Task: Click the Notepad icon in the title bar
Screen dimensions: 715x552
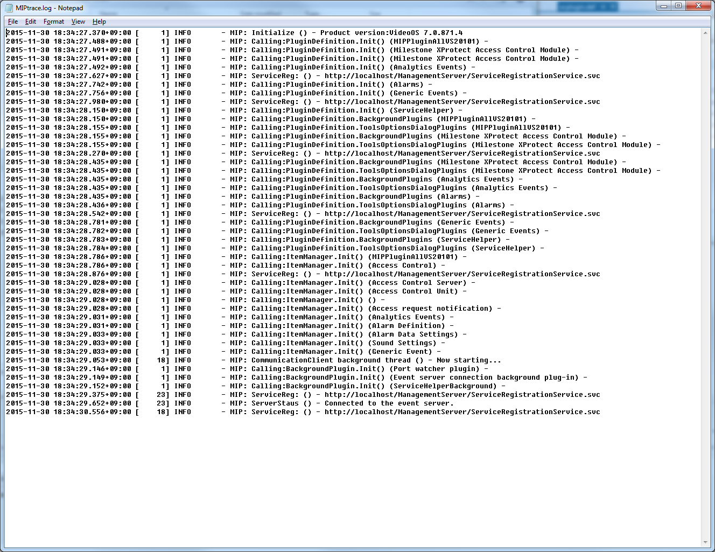Action: [x=9, y=8]
